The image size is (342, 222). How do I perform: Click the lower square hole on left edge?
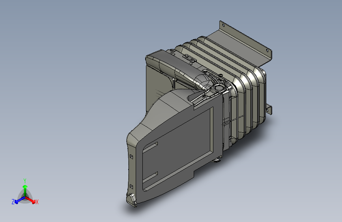[x=131, y=186]
